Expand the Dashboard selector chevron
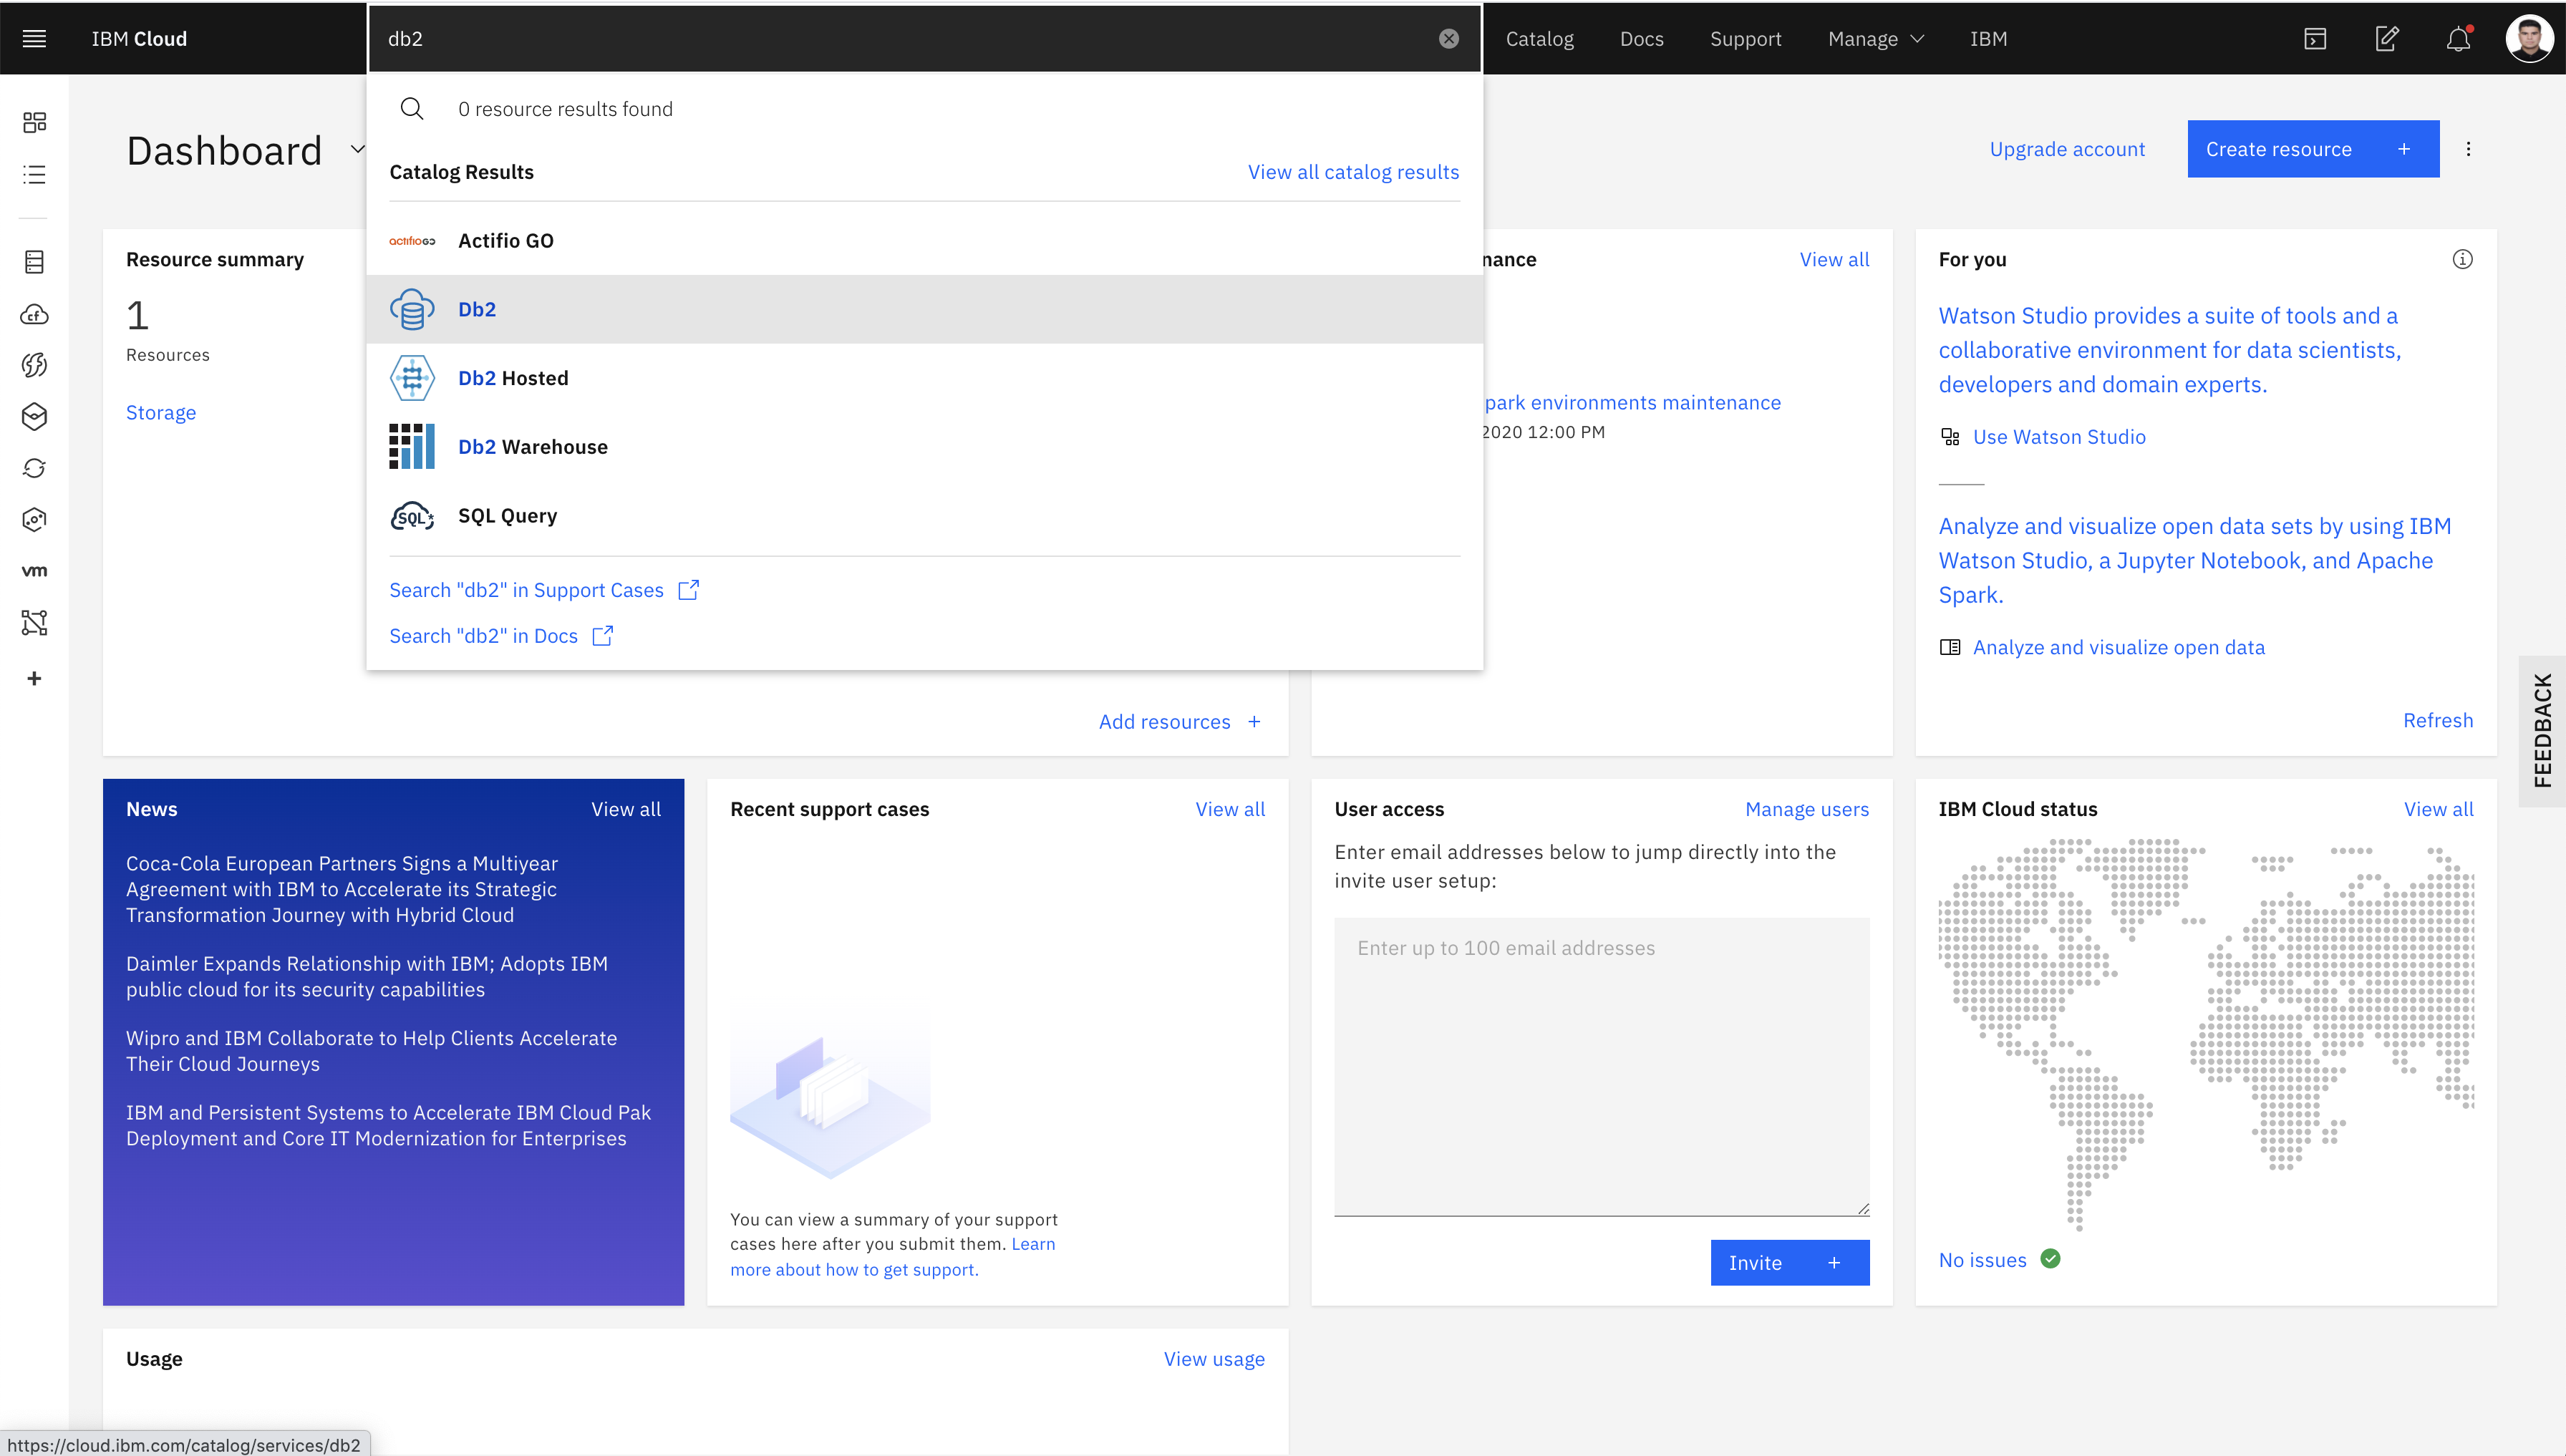 click(357, 149)
